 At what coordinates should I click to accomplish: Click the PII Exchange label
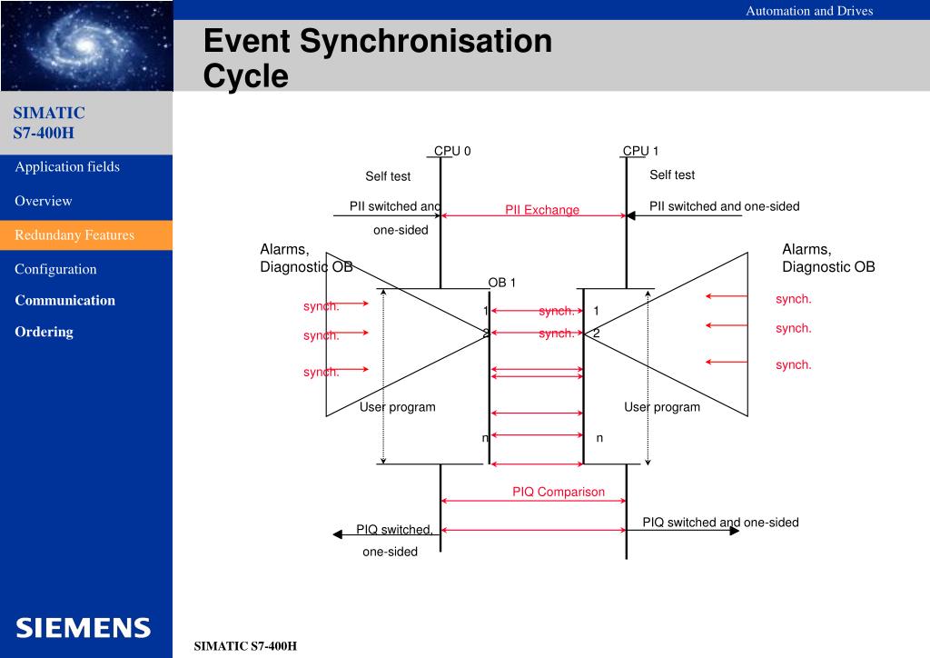click(x=542, y=209)
